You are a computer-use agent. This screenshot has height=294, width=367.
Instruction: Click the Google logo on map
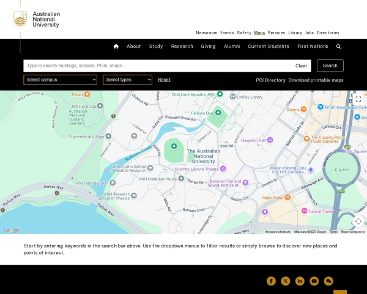[11, 230]
